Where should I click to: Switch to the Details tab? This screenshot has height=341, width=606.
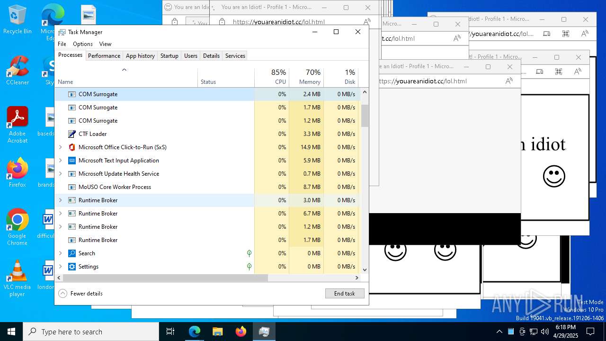[x=211, y=56]
